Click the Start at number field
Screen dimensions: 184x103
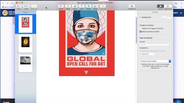pyautogui.click(x=152, y=54)
